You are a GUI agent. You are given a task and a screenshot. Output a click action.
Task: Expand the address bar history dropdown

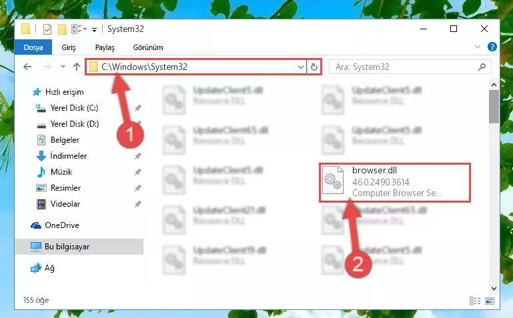click(301, 67)
